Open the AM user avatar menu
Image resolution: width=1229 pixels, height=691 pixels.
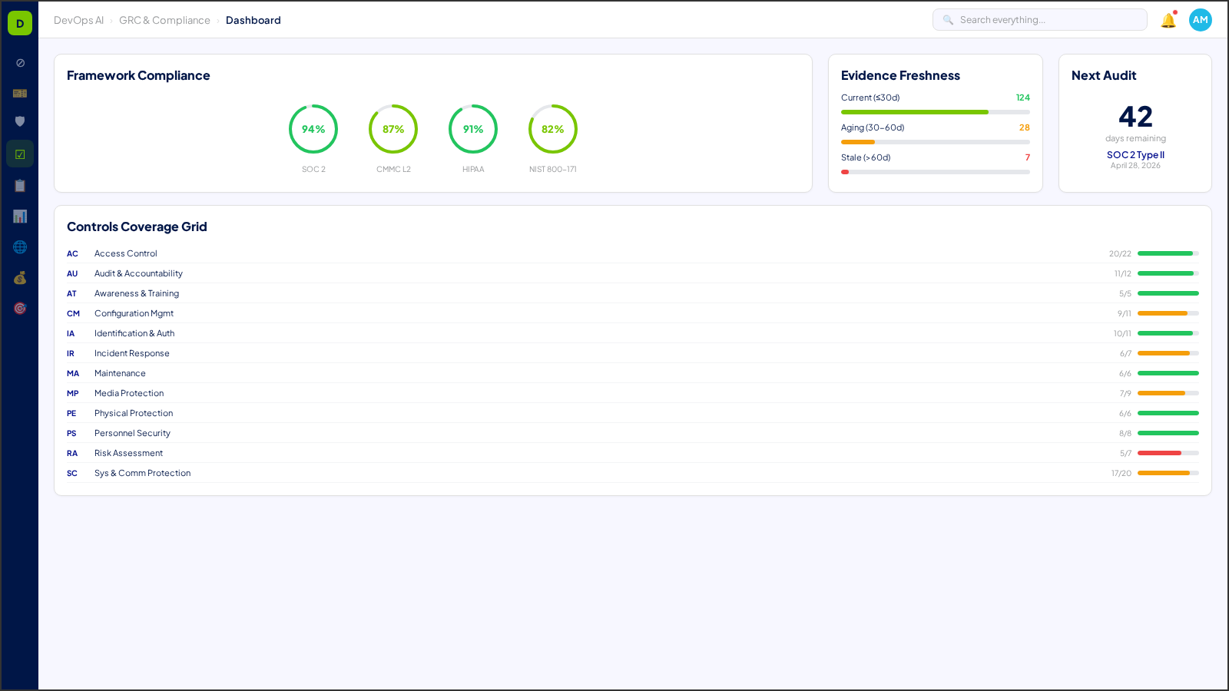click(1200, 20)
